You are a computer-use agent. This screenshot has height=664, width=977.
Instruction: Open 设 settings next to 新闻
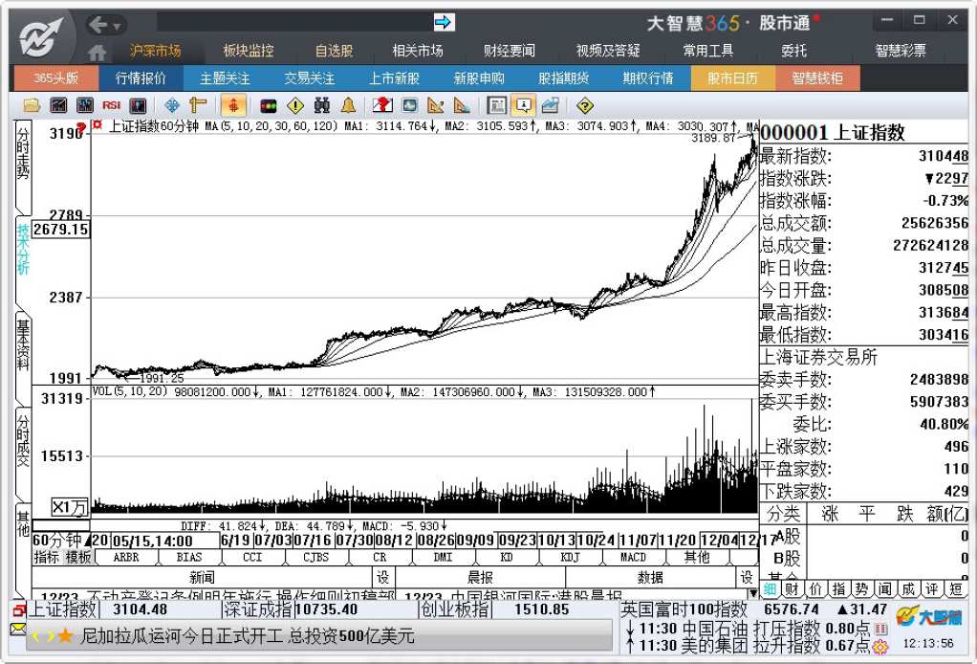pos(382,577)
